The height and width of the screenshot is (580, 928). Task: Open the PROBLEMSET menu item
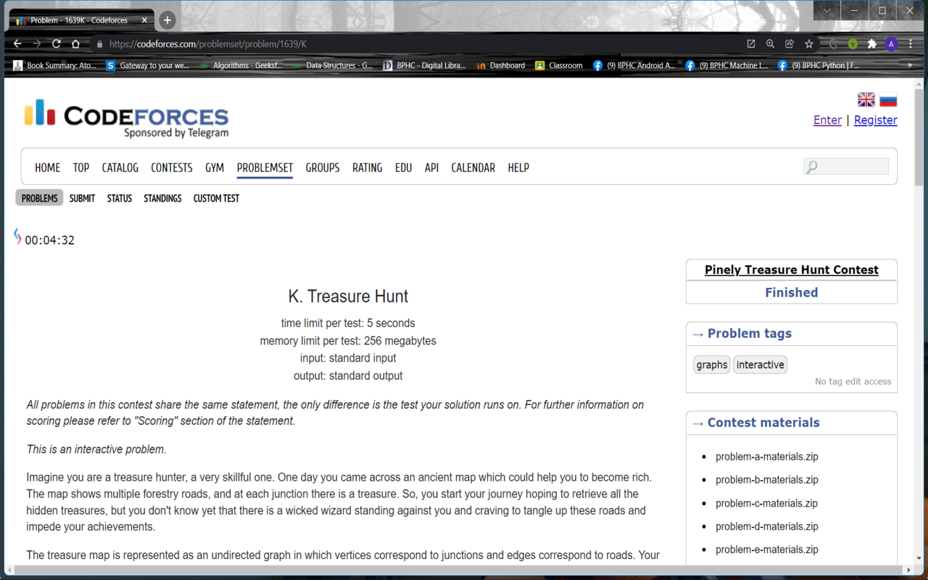tap(265, 167)
